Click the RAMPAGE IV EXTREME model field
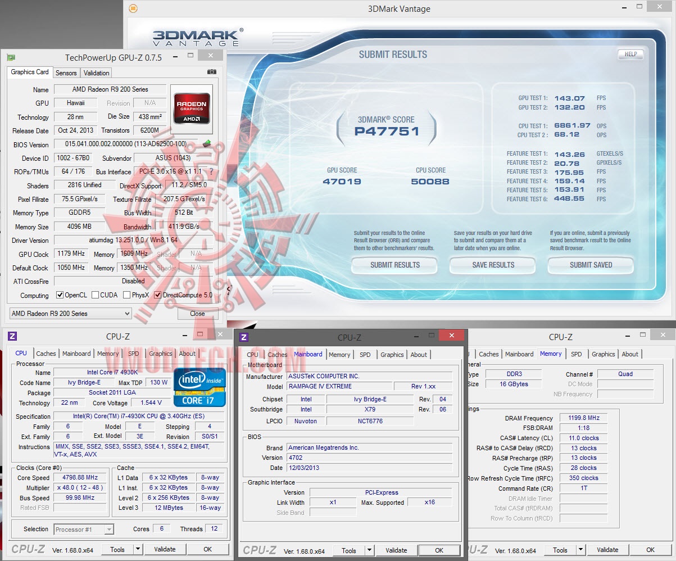 338,386
